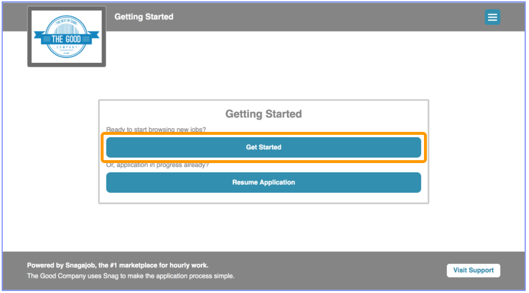Click 'Powered by Snagajob' footer text
Viewport: 529px width, 293px height.
point(118,265)
